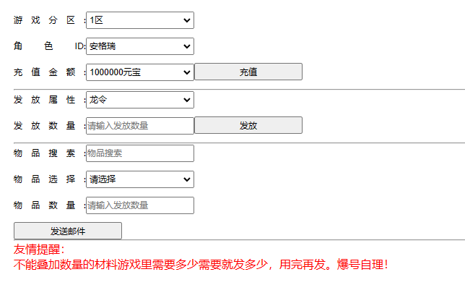The height and width of the screenshot is (298, 465).
Task: Click the 物品数量 label text
Action: [x=45, y=205]
